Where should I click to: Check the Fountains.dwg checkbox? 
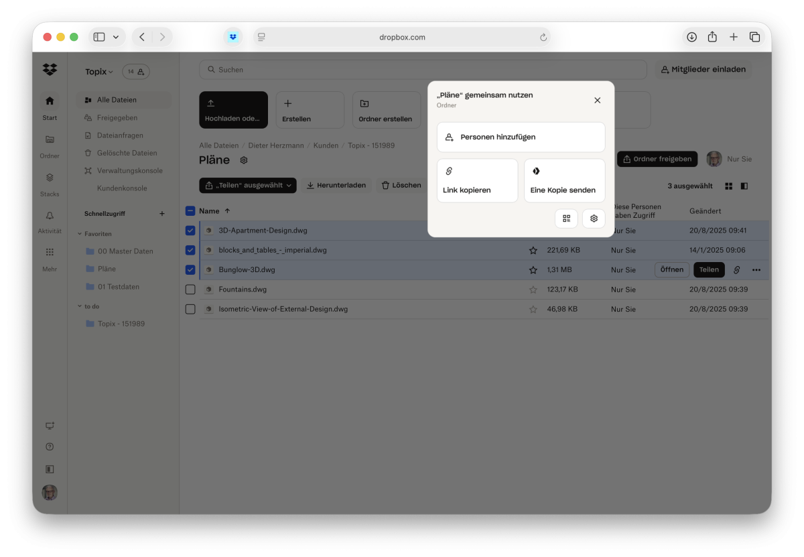point(190,290)
